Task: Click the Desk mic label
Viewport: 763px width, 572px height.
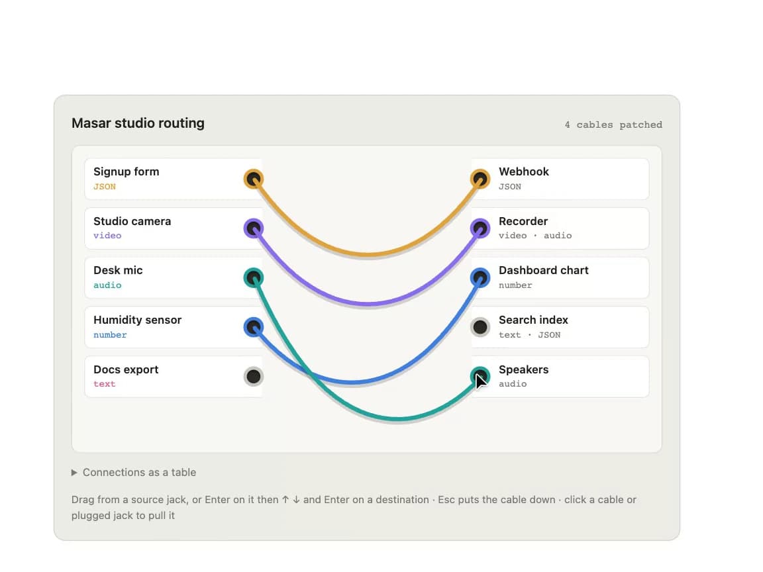Action: coord(118,270)
